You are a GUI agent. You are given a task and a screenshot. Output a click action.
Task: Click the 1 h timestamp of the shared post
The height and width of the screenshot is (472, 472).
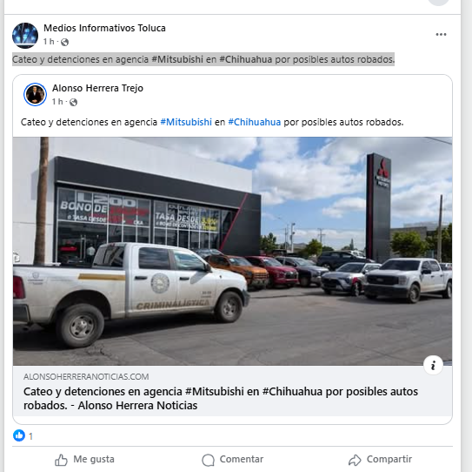(57, 102)
